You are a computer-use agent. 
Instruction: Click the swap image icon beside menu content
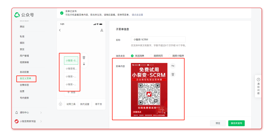pos(173,66)
